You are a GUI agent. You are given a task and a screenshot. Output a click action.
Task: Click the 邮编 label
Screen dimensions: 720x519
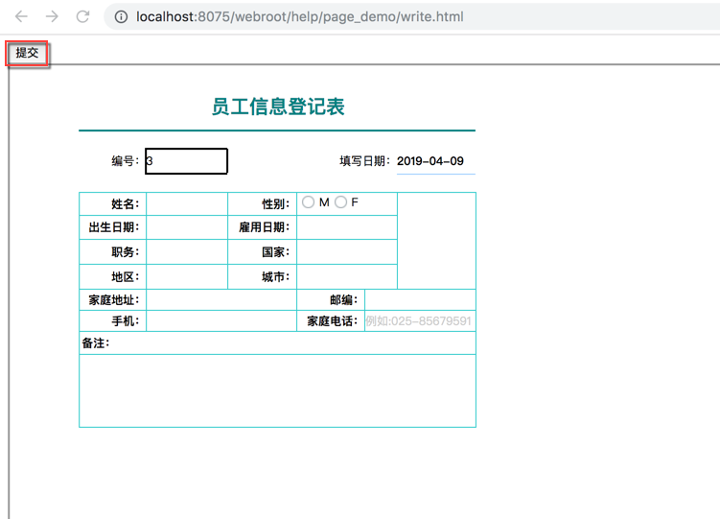tap(343, 300)
